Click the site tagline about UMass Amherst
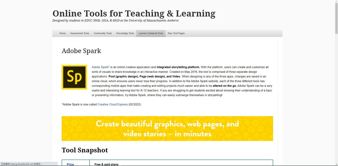 click(115, 21)
